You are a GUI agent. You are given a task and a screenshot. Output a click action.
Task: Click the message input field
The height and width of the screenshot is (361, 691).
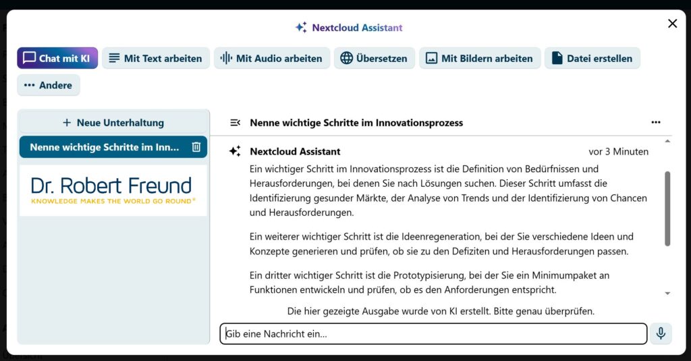point(433,334)
